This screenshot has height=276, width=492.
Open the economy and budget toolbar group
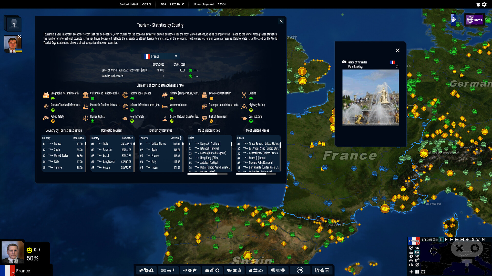click(x=146, y=270)
